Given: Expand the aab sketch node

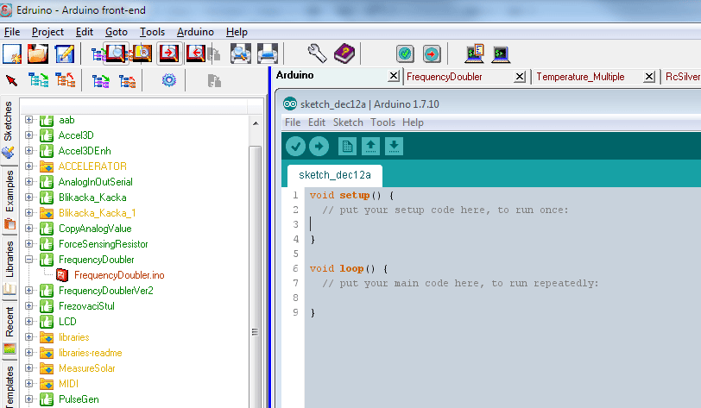Looking at the screenshot, I should point(29,120).
